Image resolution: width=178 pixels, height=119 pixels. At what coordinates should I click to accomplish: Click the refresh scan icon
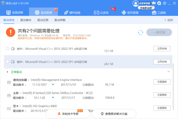click(x=141, y=33)
